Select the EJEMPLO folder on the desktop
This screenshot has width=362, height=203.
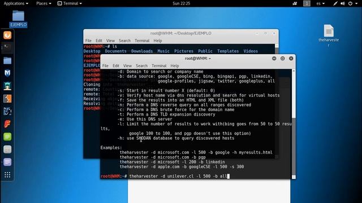(x=18, y=19)
